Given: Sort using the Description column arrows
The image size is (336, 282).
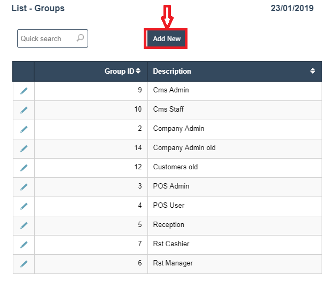Looking at the screenshot, I should point(312,71).
